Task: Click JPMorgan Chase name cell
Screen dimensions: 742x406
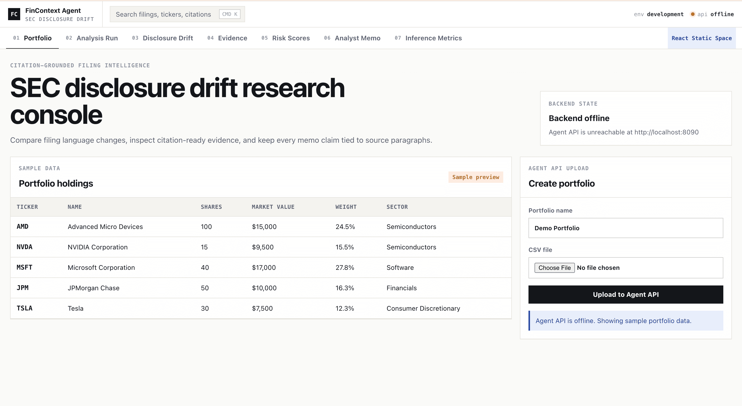Action: pyautogui.click(x=93, y=288)
